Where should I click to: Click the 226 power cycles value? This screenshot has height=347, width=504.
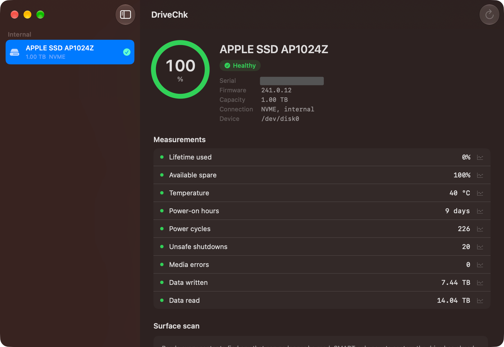tap(464, 229)
